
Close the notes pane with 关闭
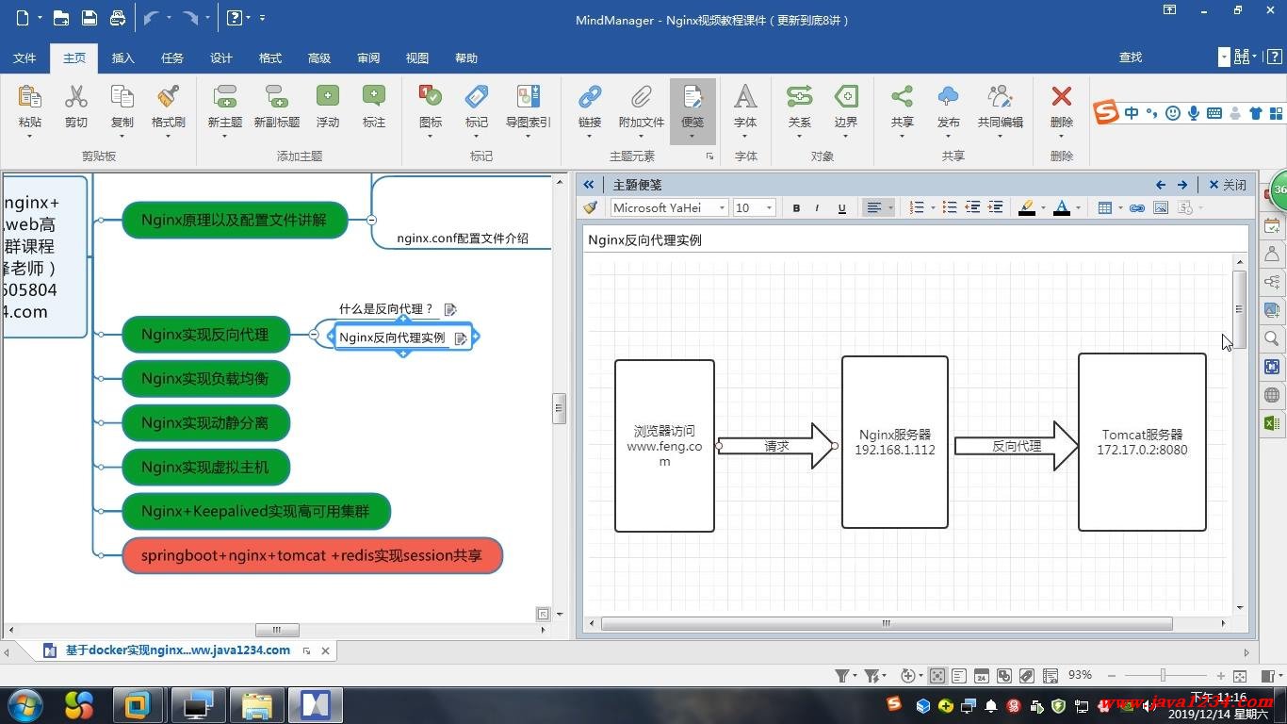point(1228,185)
